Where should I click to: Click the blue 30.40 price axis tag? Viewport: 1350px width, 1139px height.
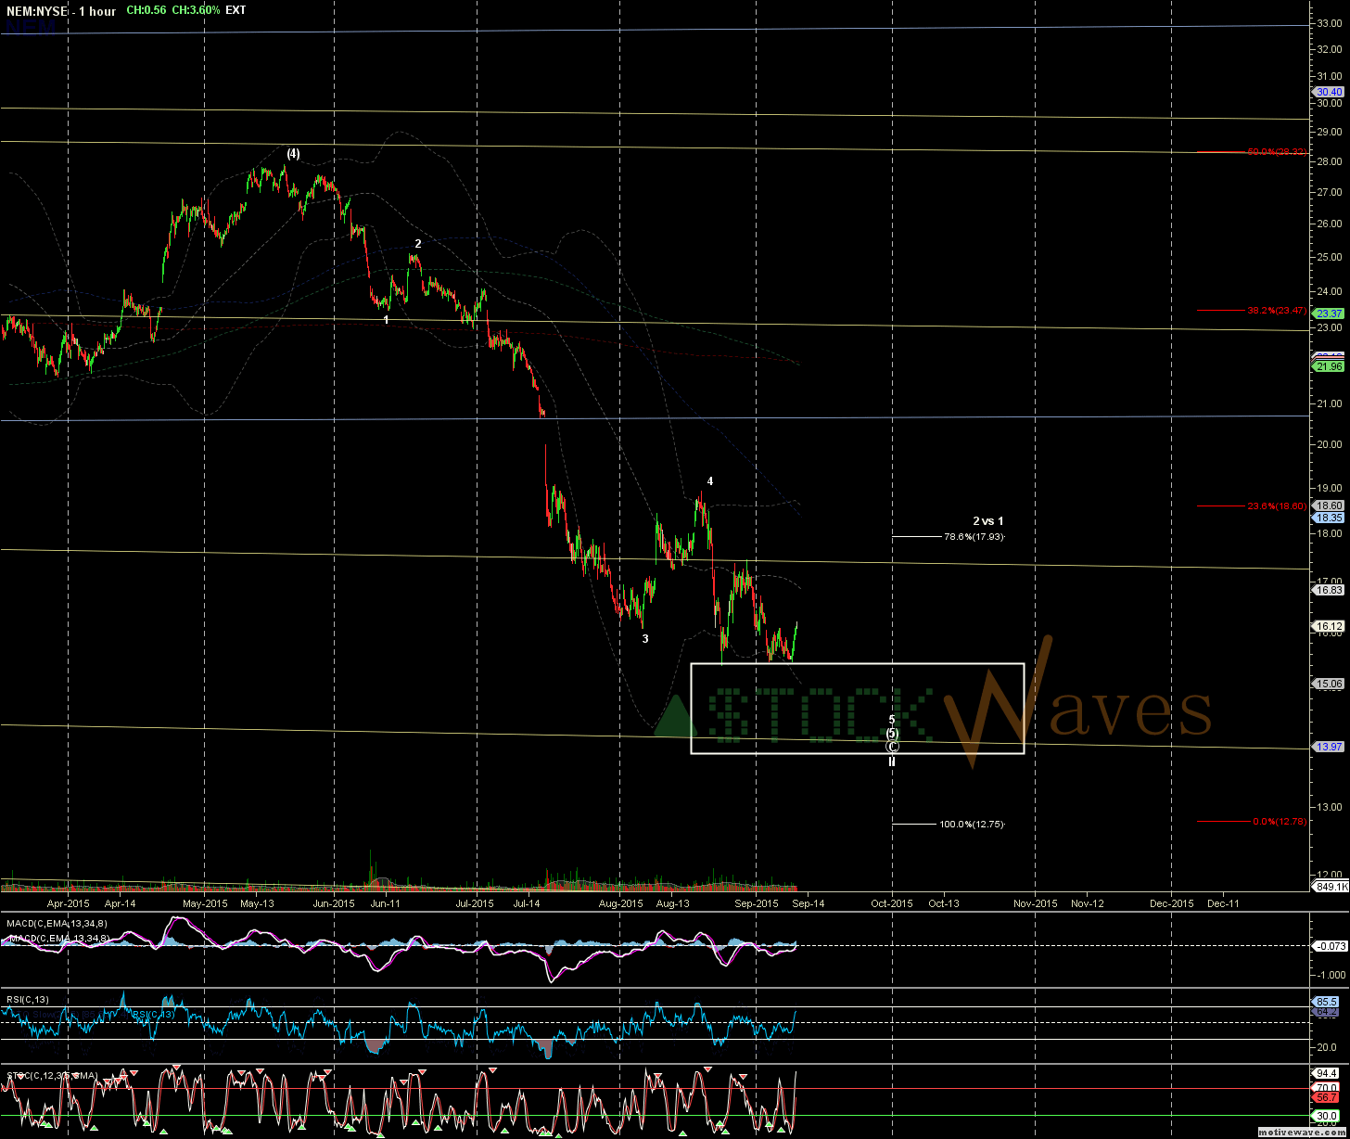click(1330, 92)
